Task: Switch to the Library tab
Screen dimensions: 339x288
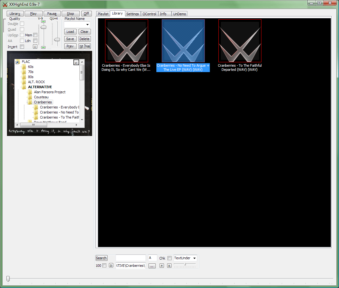Action: click(x=117, y=13)
